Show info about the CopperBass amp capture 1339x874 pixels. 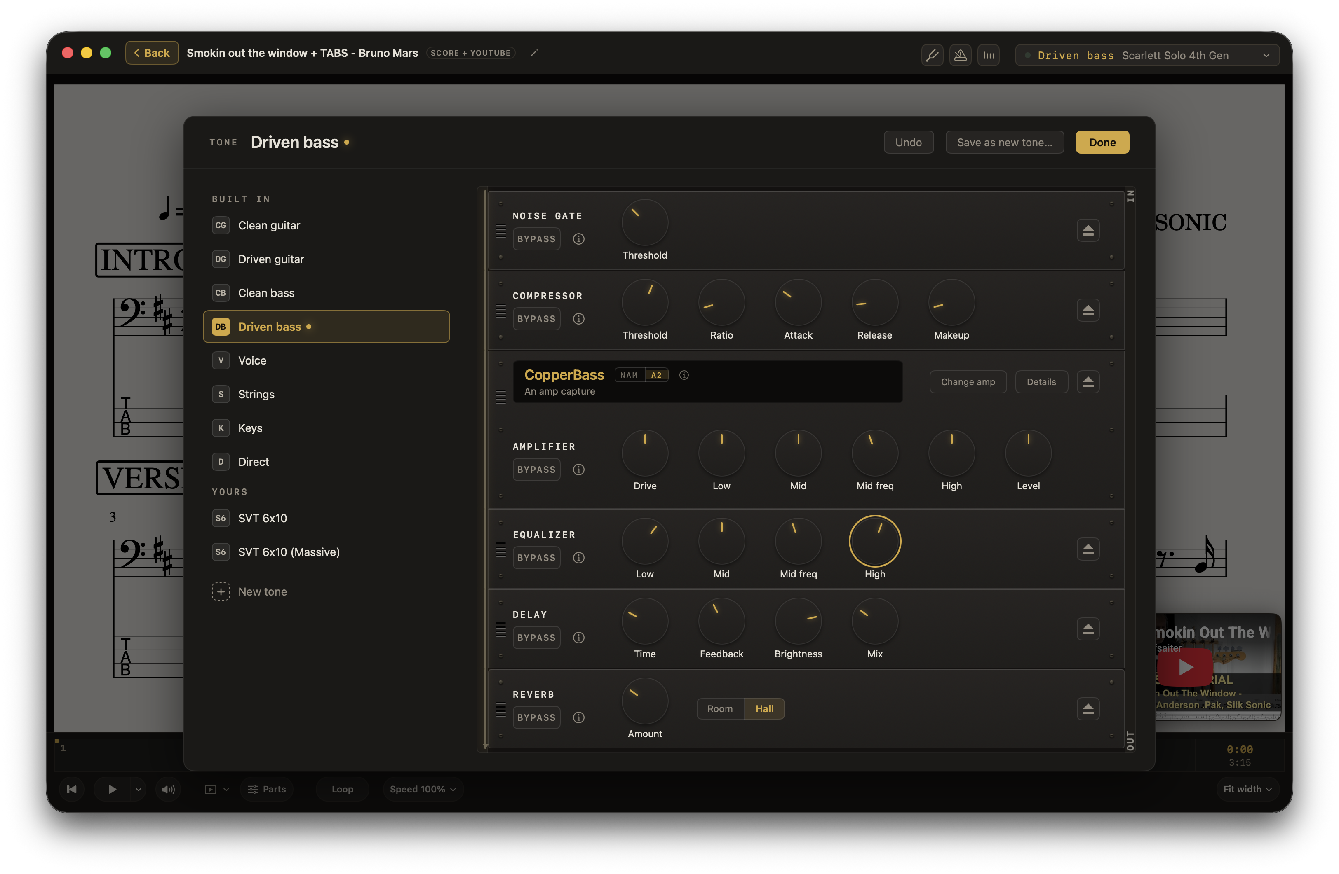[684, 375]
